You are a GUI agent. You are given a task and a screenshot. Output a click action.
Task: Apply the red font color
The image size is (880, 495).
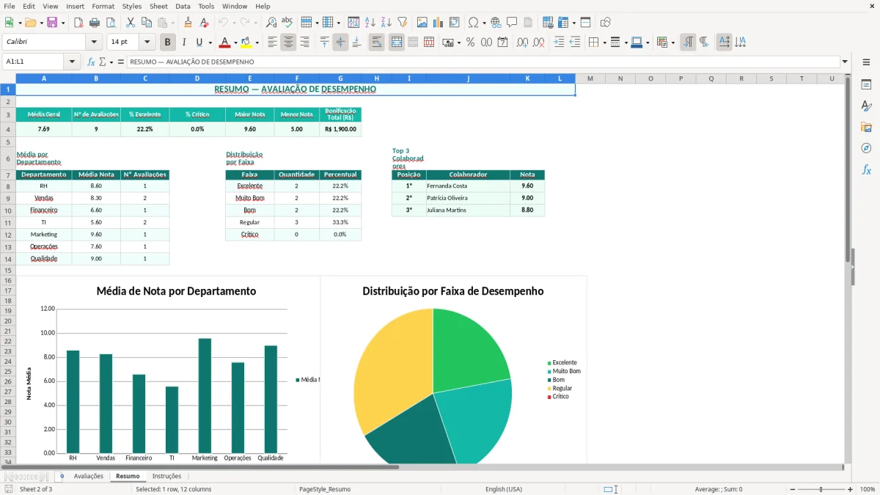tap(225, 43)
